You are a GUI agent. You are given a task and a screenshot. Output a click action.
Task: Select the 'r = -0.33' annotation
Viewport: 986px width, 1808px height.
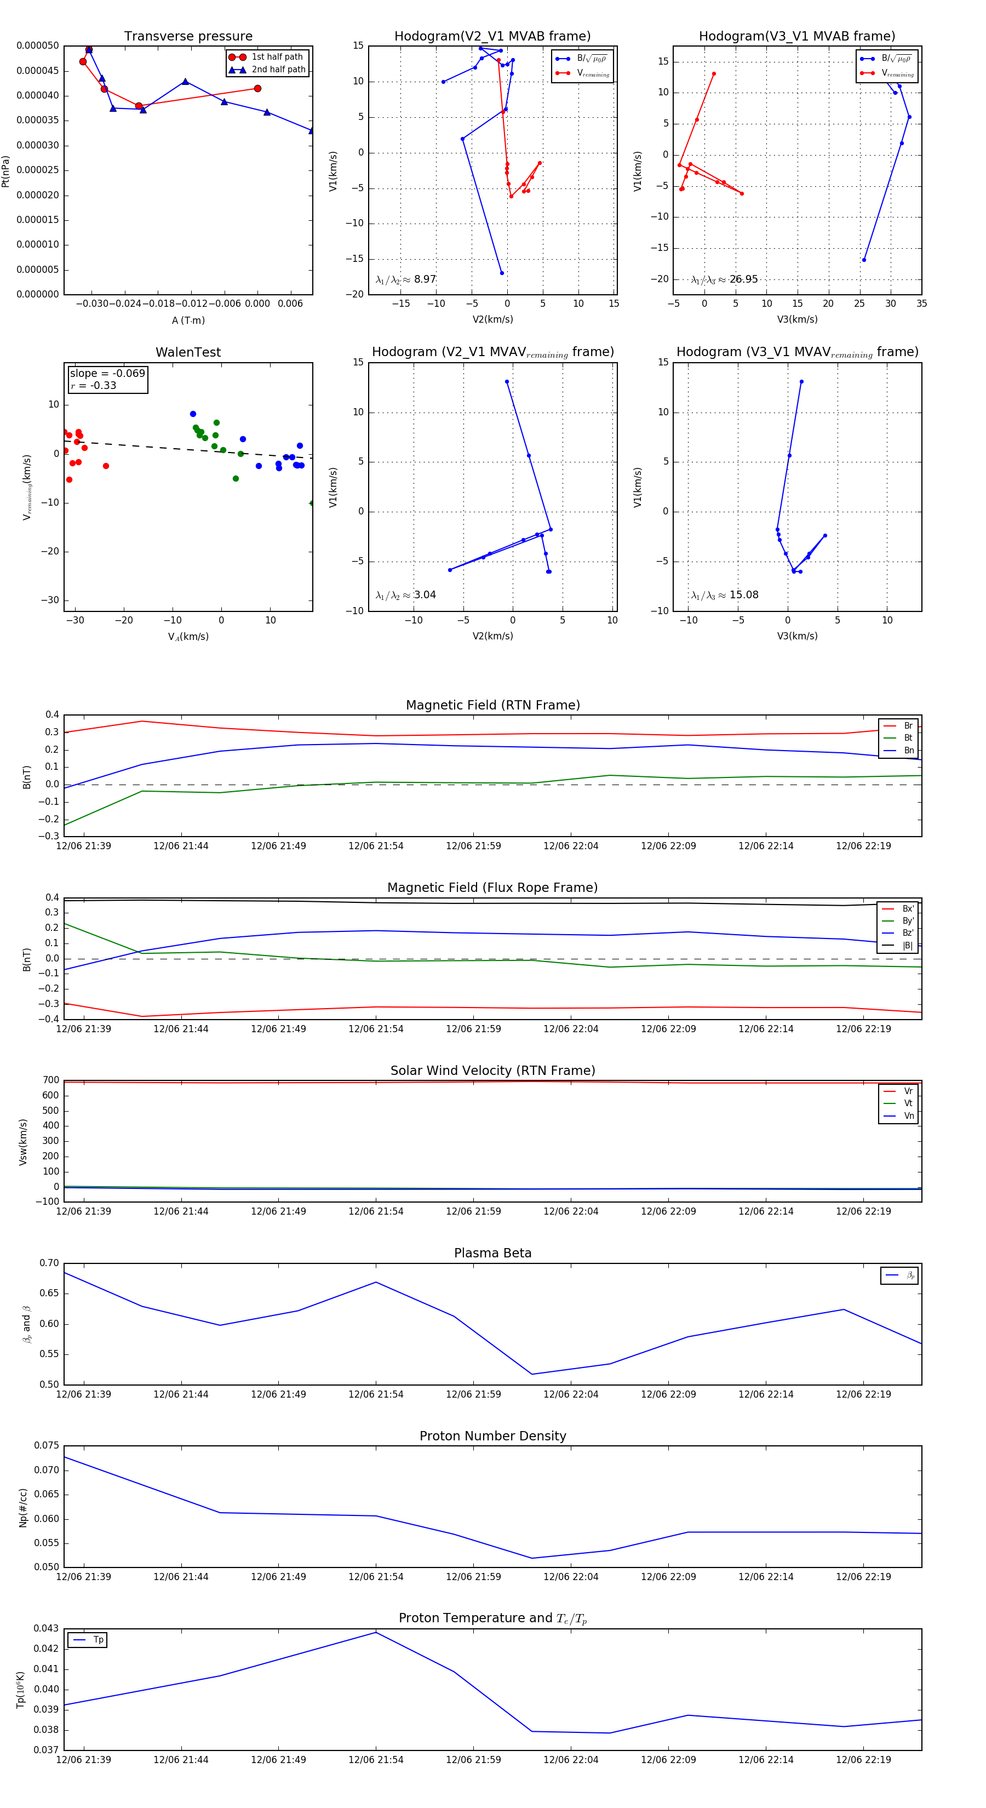tap(93, 385)
